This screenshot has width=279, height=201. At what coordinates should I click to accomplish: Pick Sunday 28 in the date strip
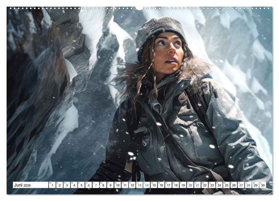click(x=248, y=185)
